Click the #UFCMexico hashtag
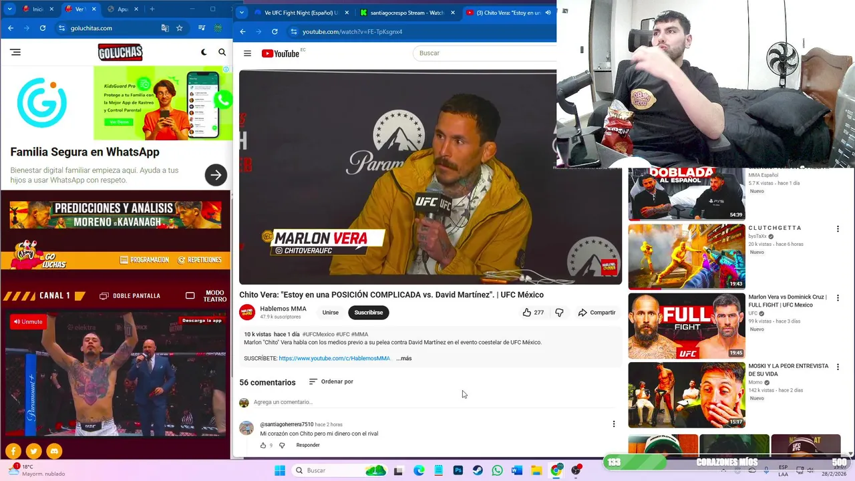This screenshot has height=481, width=855. pos(318,334)
